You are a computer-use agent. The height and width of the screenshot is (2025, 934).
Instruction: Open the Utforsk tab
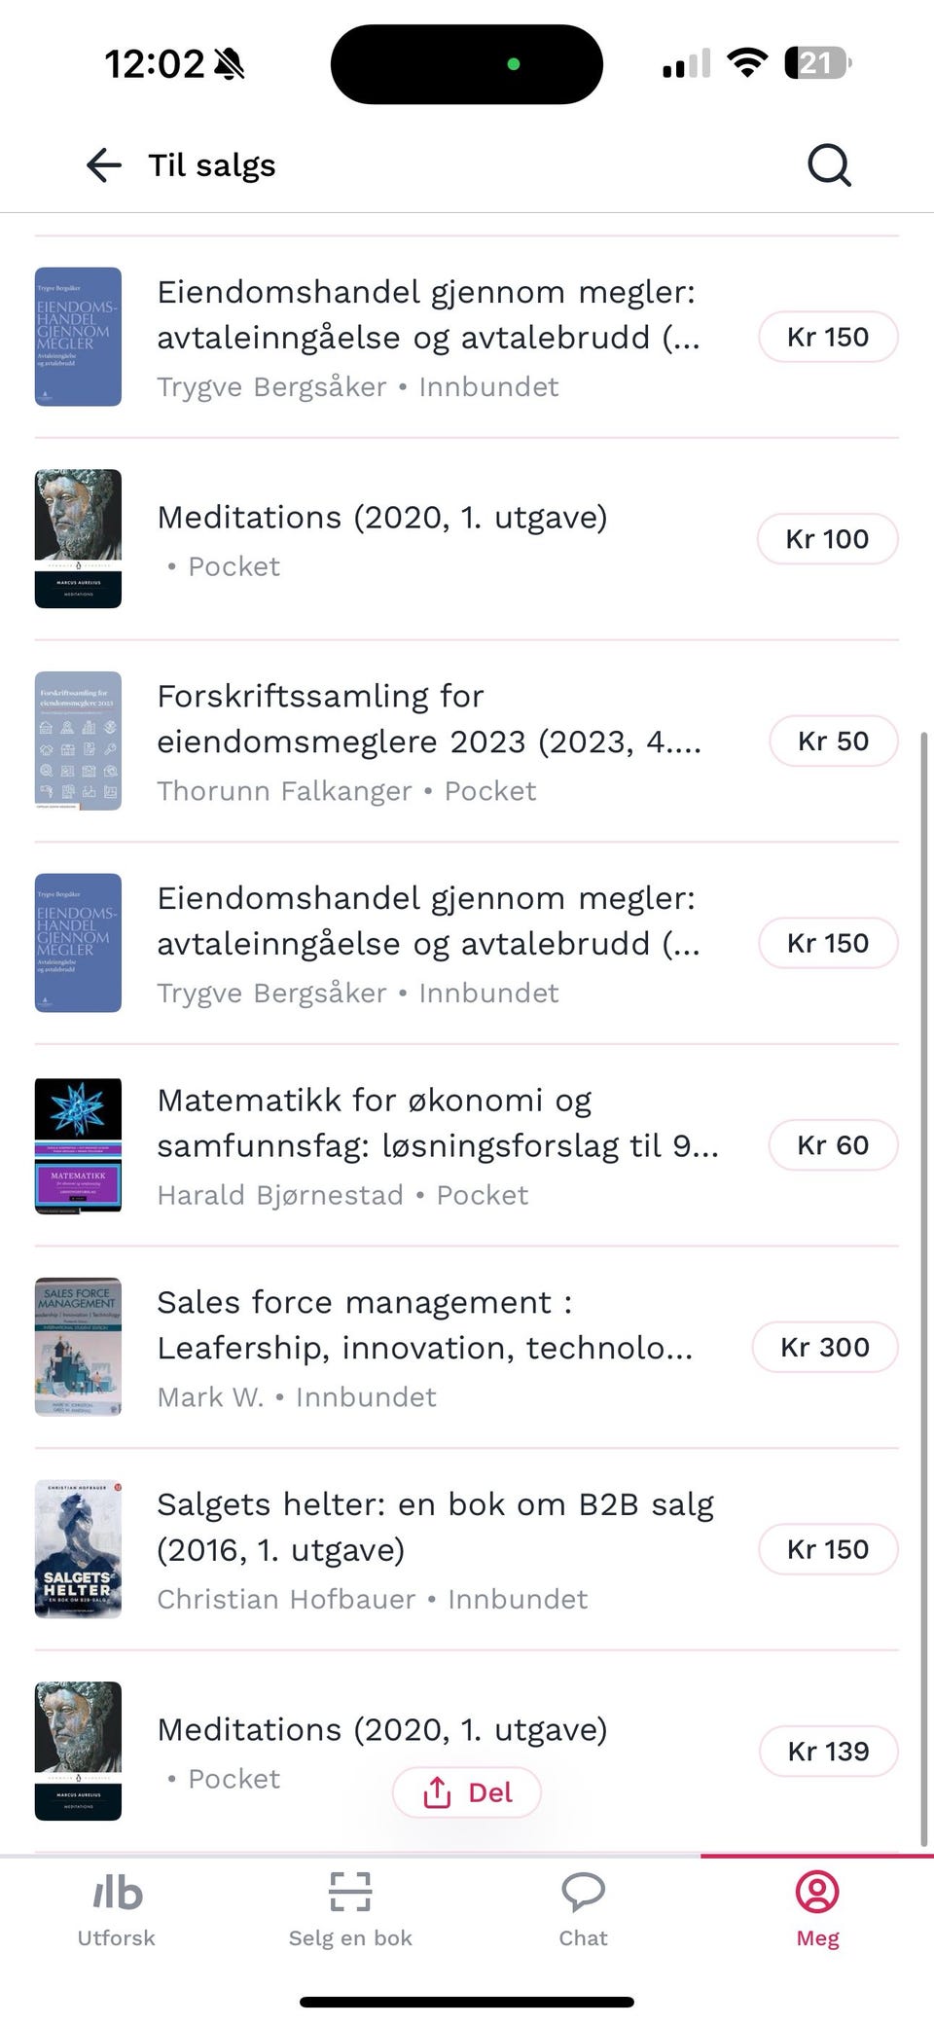pyautogui.click(x=117, y=1911)
